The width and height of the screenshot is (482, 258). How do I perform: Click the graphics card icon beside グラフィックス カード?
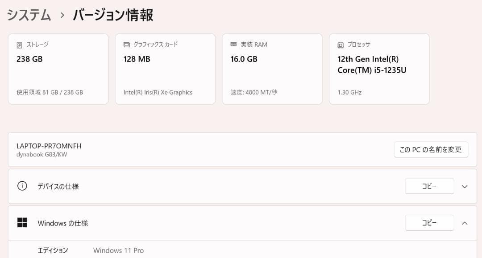click(126, 45)
